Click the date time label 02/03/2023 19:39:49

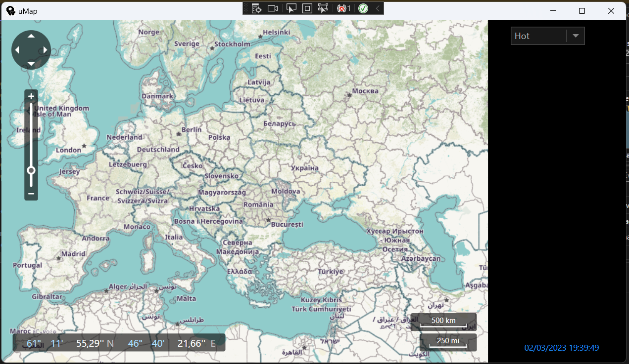562,348
